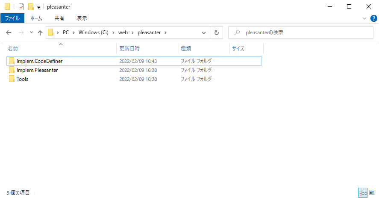Viewport: 379px width, 198px height.
Task: Close the pleasanter Explorer window
Action: coord(369,6)
